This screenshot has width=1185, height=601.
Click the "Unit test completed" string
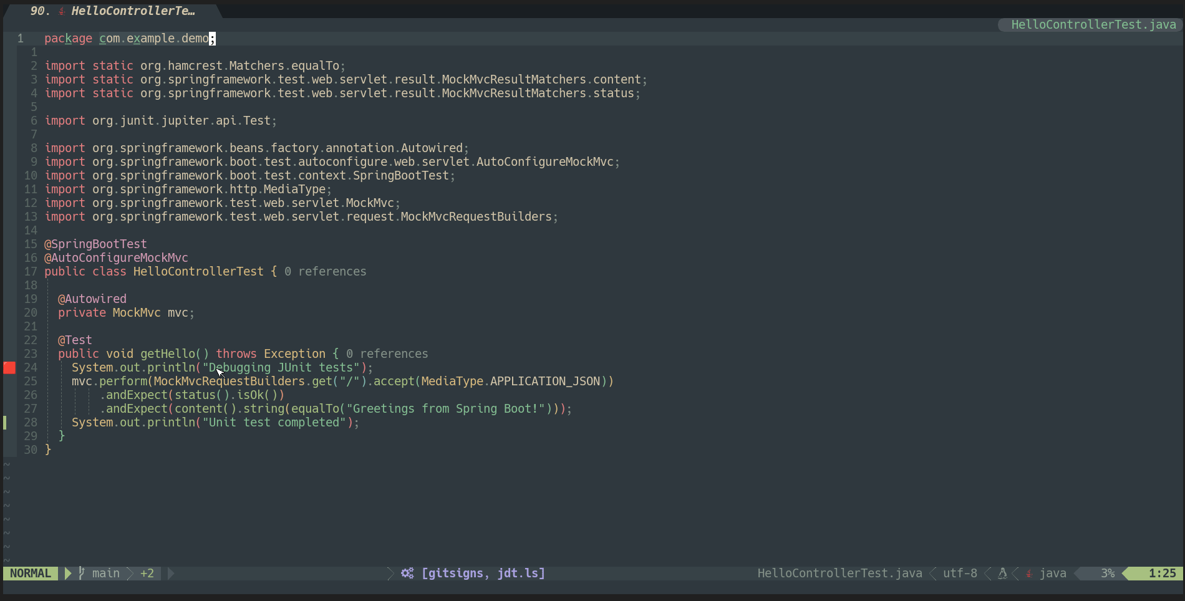click(x=274, y=422)
